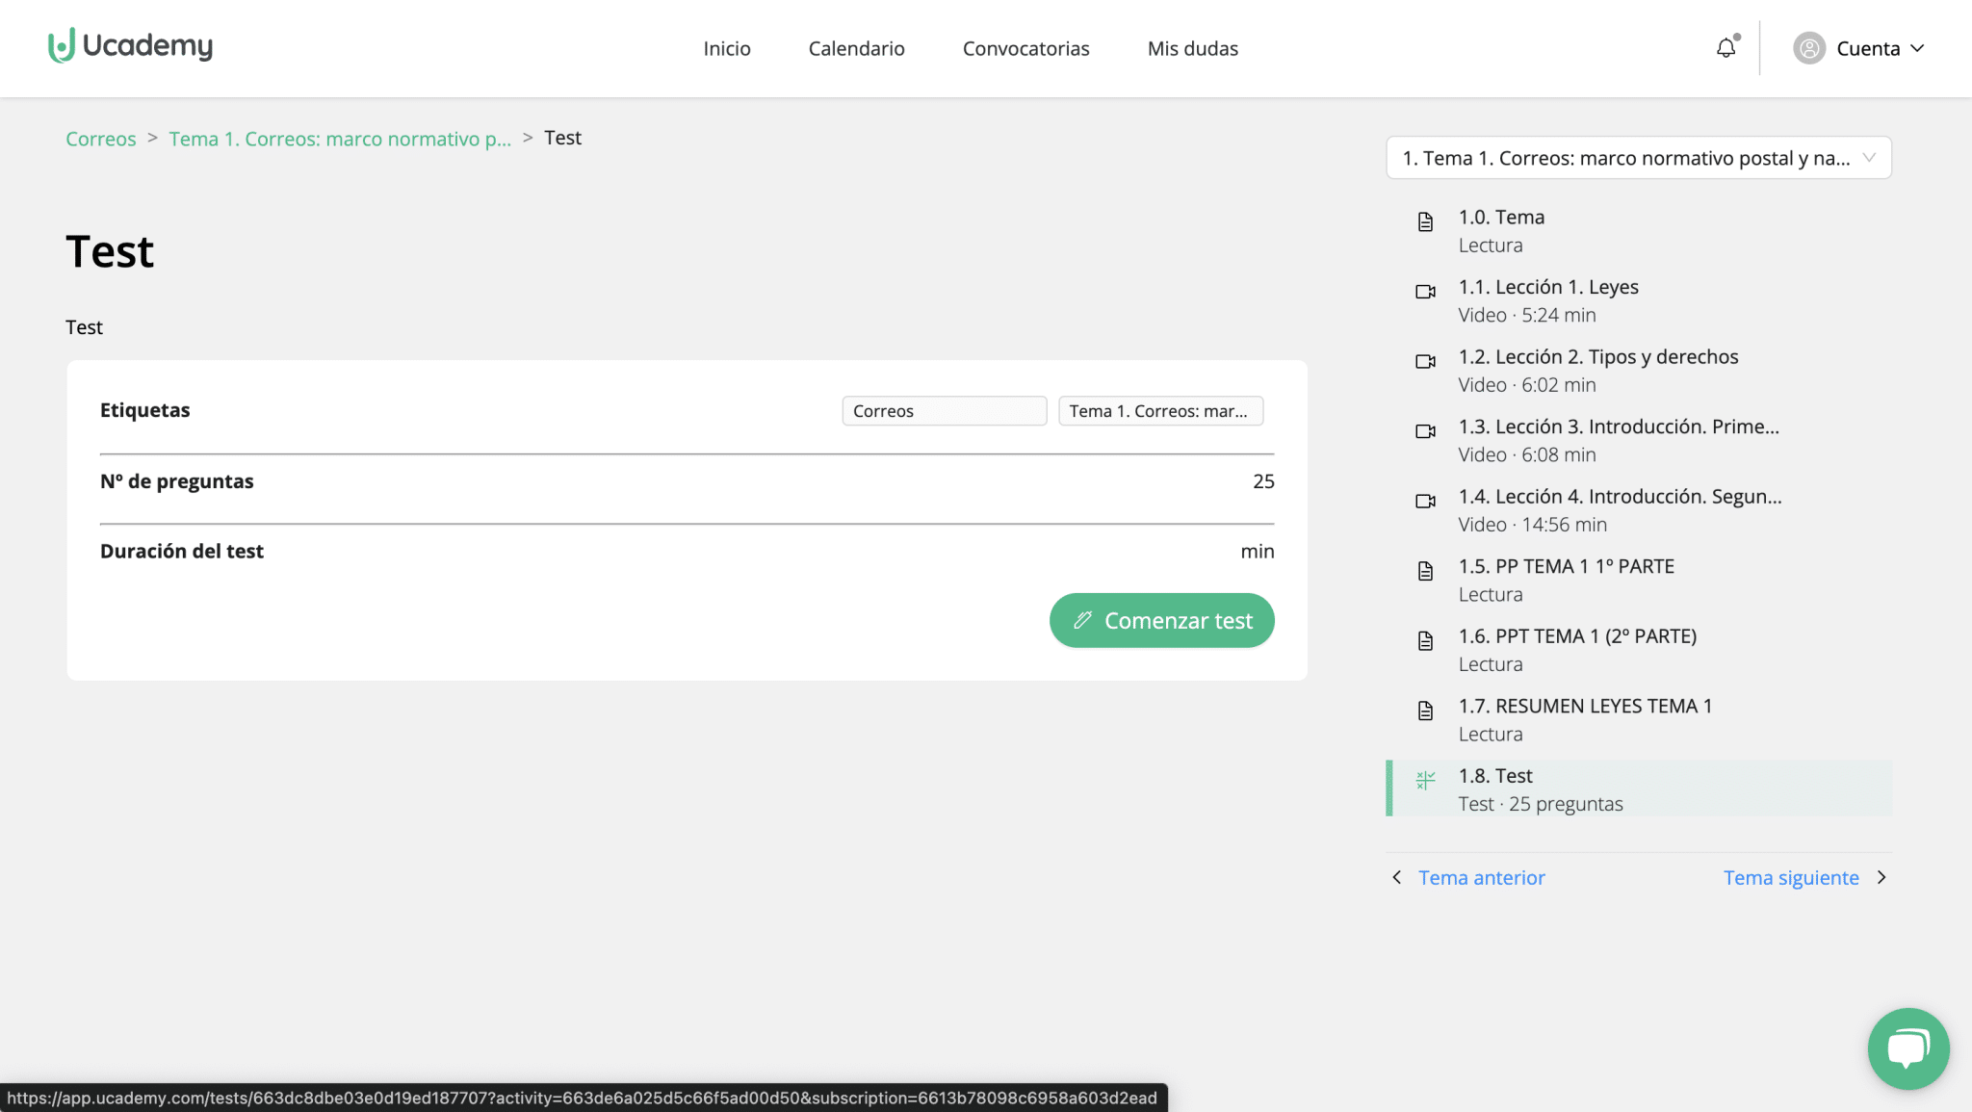Go to Tema siguiente
Viewport: 1972px width, 1112px height.
click(x=1790, y=877)
